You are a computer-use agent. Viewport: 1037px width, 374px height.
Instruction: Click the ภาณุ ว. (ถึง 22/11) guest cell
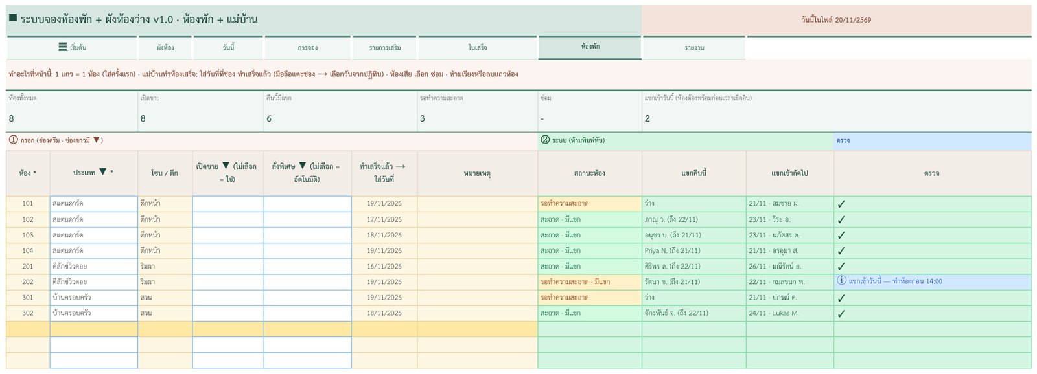coord(694,219)
